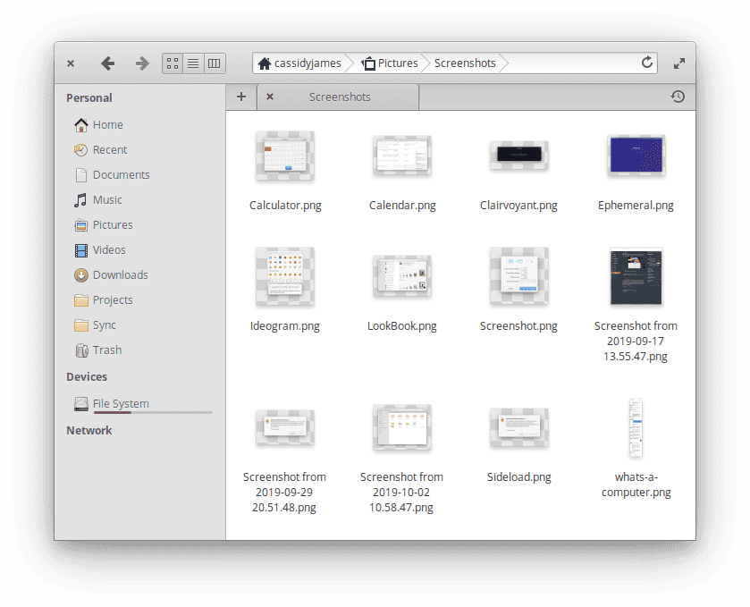The height and width of the screenshot is (607, 750).
Task: Enter fullscreen with the double-arrow icon
Action: 678,63
